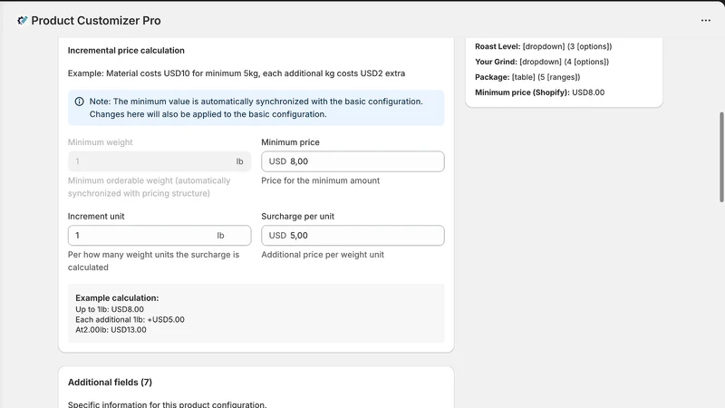Click the blue synchronization note text
This screenshot has height=408, width=725.
(256, 108)
